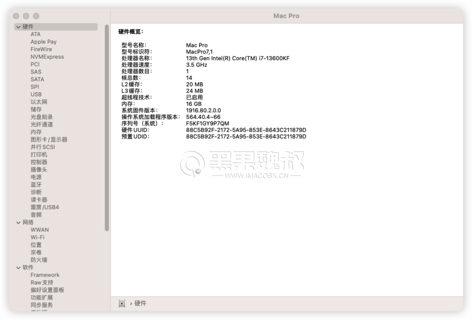Select 储存 in the sidebar
This screenshot has height=320, width=472.
click(36, 110)
